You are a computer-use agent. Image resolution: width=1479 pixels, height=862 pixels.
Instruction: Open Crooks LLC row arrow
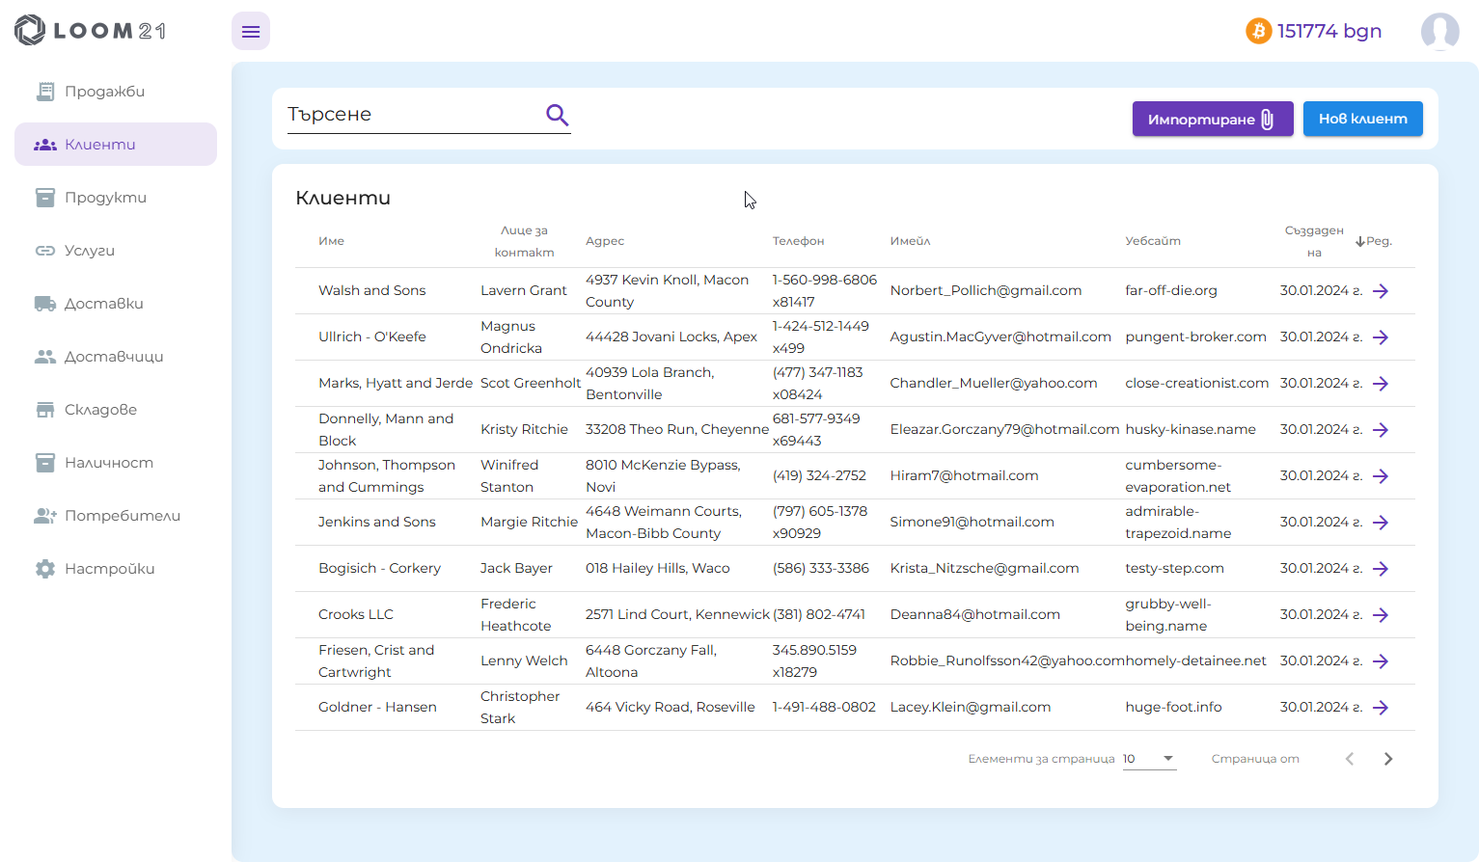pos(1381,615)
